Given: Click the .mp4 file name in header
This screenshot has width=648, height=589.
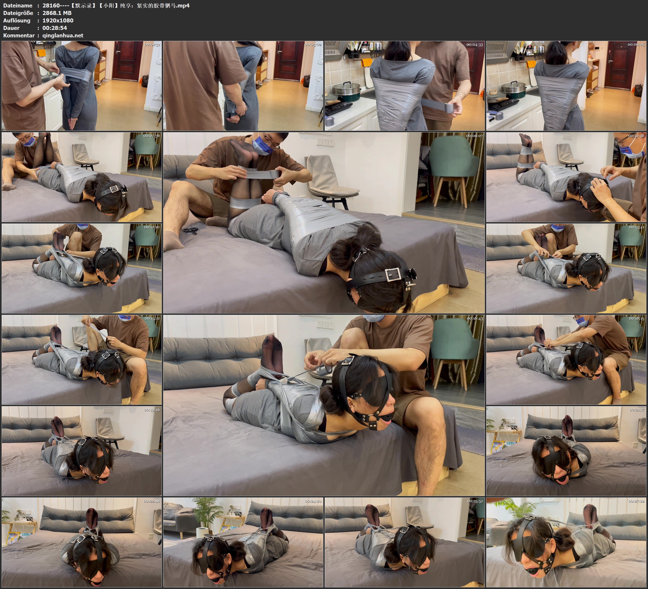Looking at the screenshot, I should pyautogui.click(x=116, y=5).
